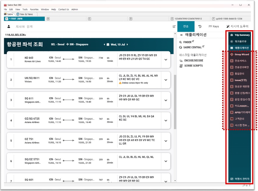Click the scrollbar up arrow in results

pos(175,34)
